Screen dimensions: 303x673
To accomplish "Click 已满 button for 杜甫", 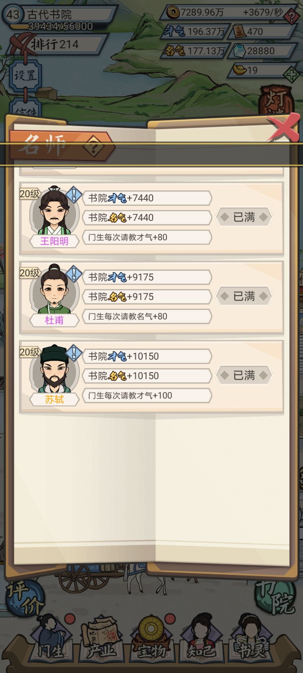I will (244, 296).
